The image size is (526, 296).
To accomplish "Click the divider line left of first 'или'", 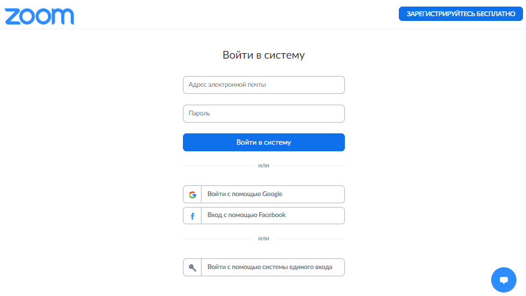I will [216, 166].
